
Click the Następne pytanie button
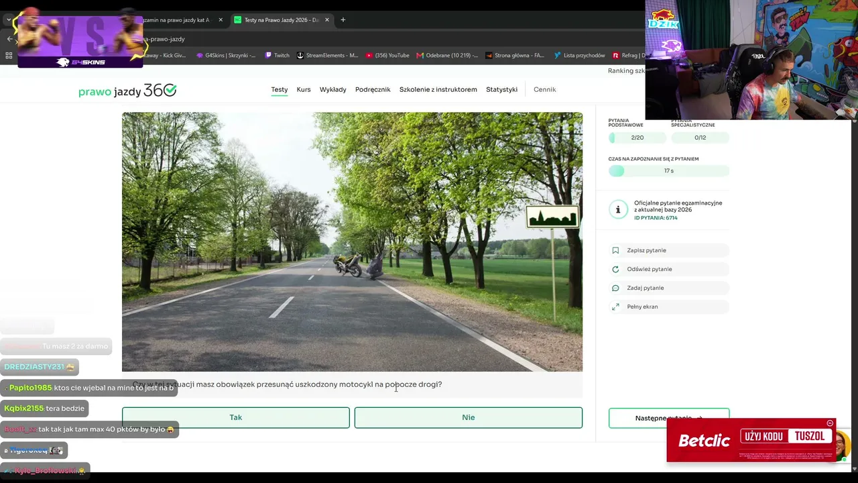669,418
